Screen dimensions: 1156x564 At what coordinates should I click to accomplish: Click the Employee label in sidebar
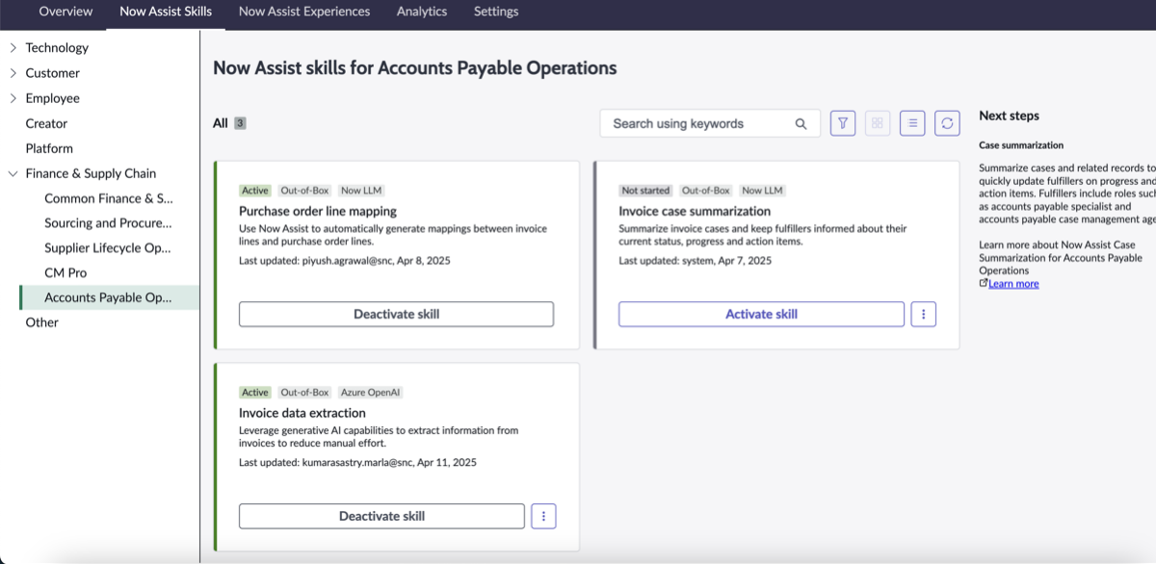52,98
